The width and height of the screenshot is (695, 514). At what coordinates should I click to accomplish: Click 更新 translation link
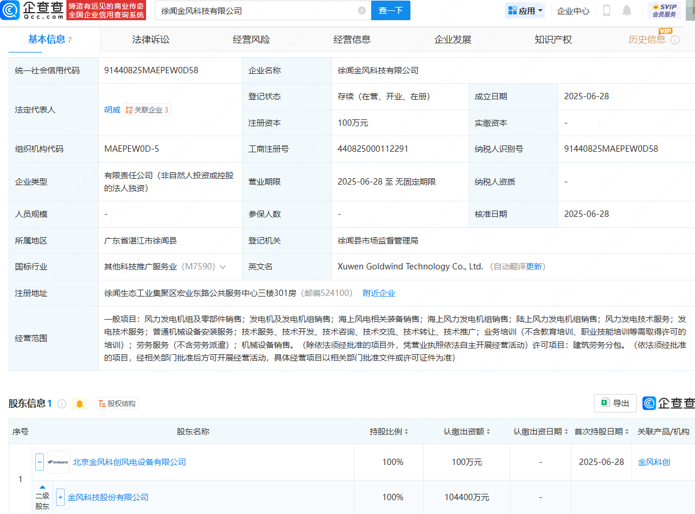pyautogui.click(x=534, y=267)
